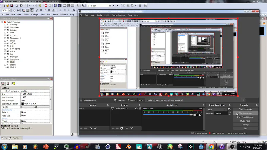Select the Newspaper 1 frame in tree
267x150 pixels.
(x=15, y=38)
